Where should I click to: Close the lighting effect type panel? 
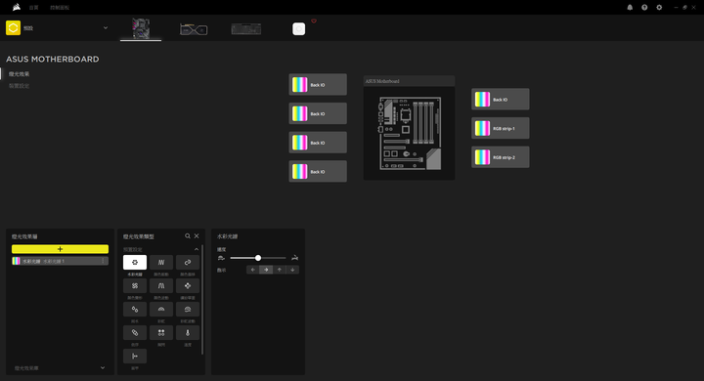(x=197, y=236)
